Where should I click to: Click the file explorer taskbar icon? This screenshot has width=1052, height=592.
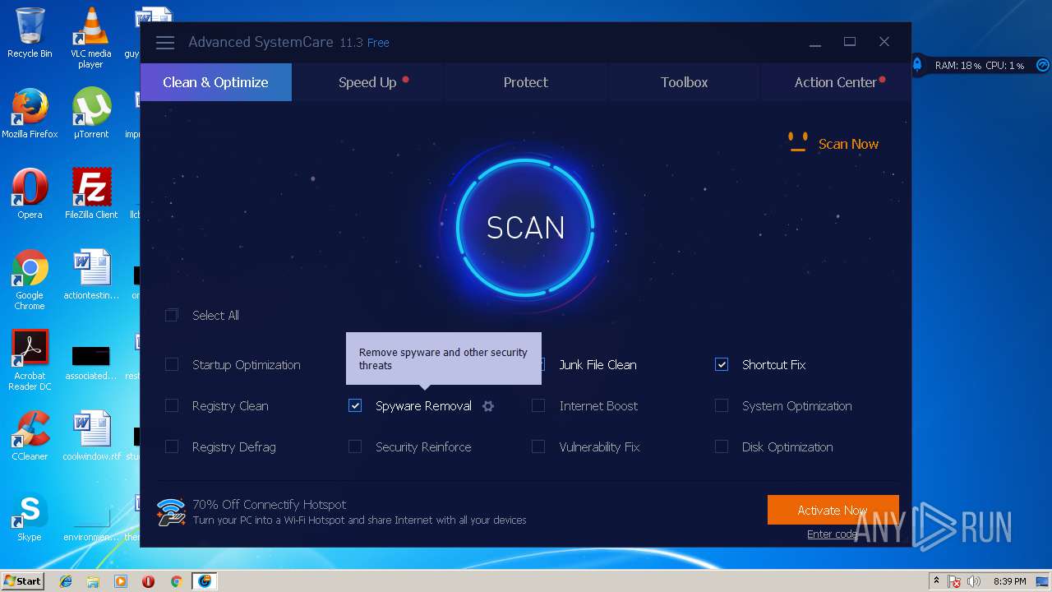pyautogui.click(x=93, y=581)
